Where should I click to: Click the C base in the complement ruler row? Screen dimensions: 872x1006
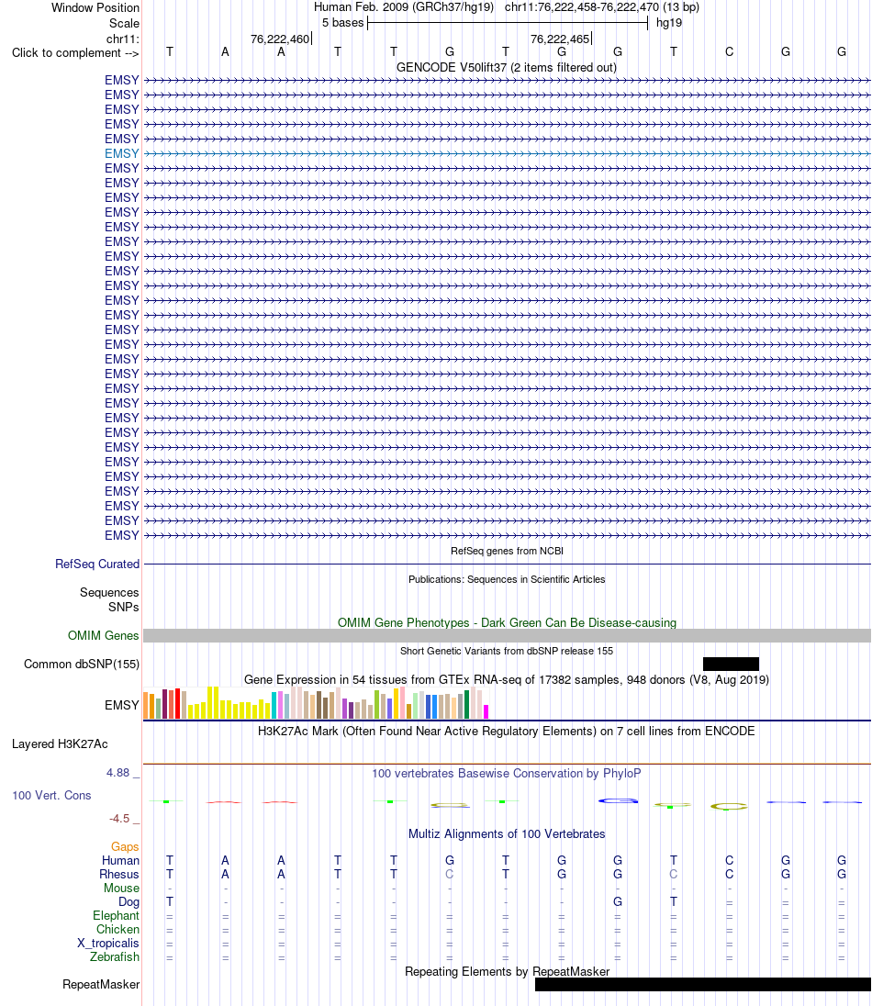[x=729, y=52]
